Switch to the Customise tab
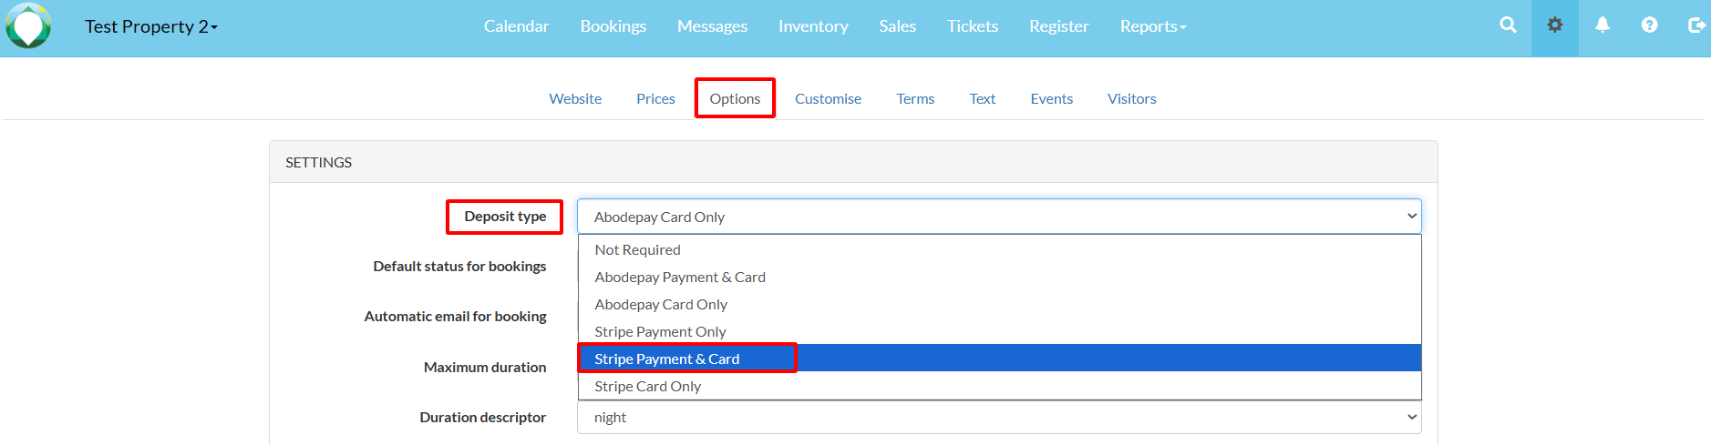1711x445 pixels. [x=828, y=98]
